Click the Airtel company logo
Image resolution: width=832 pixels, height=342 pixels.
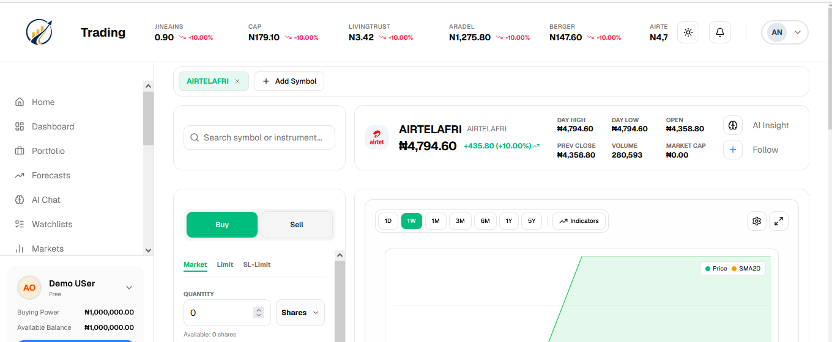[x=377, y=137]
